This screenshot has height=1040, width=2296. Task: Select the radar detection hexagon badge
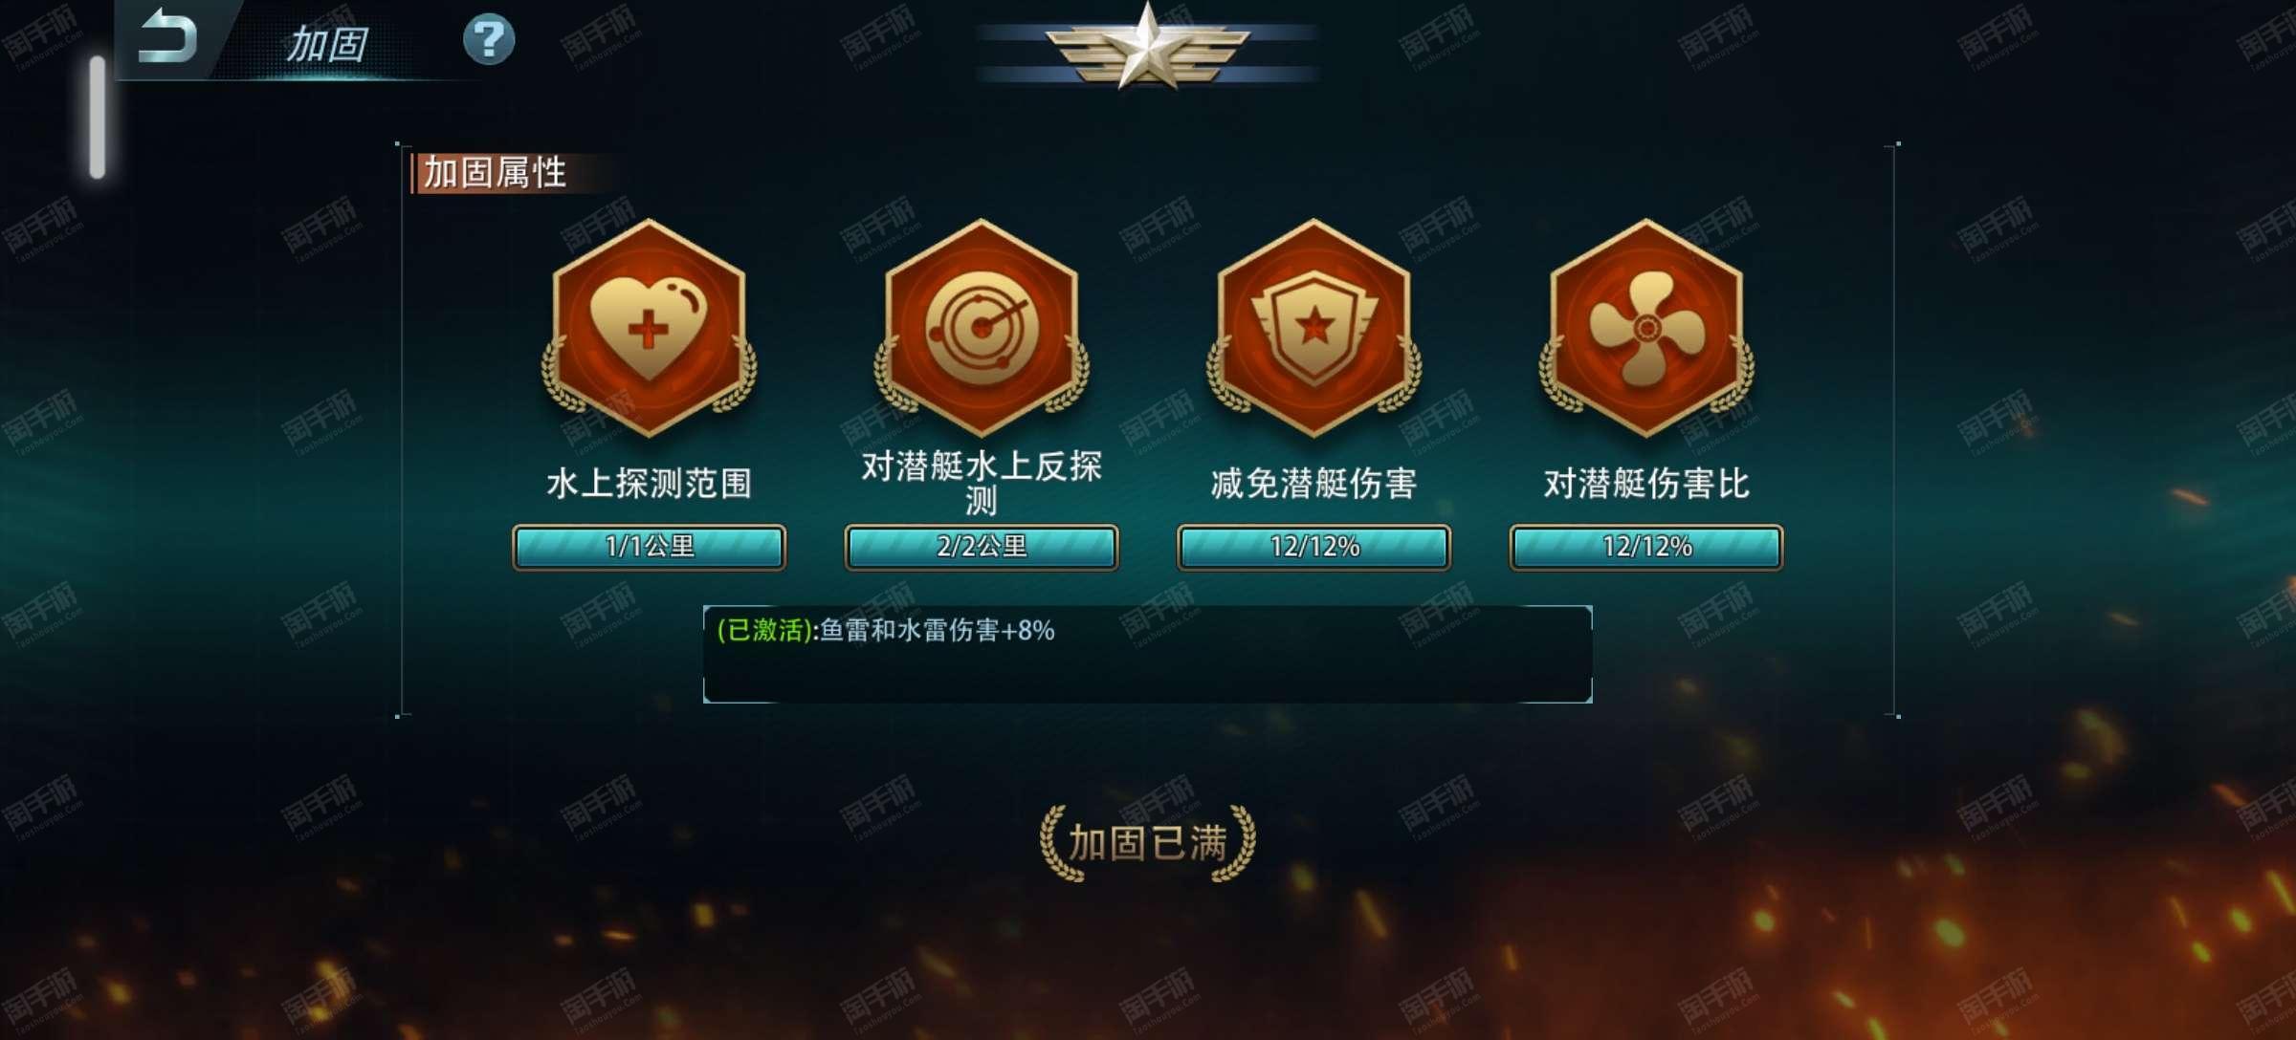point(982,328)
